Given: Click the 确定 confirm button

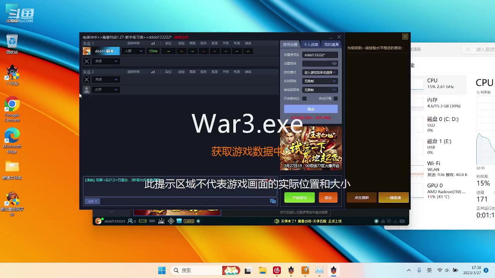Looking at the screenshot, I should 311,109.
